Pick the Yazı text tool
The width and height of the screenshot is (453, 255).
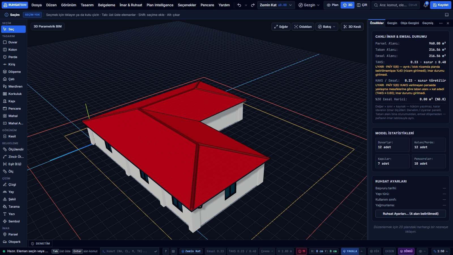[13, 214]
